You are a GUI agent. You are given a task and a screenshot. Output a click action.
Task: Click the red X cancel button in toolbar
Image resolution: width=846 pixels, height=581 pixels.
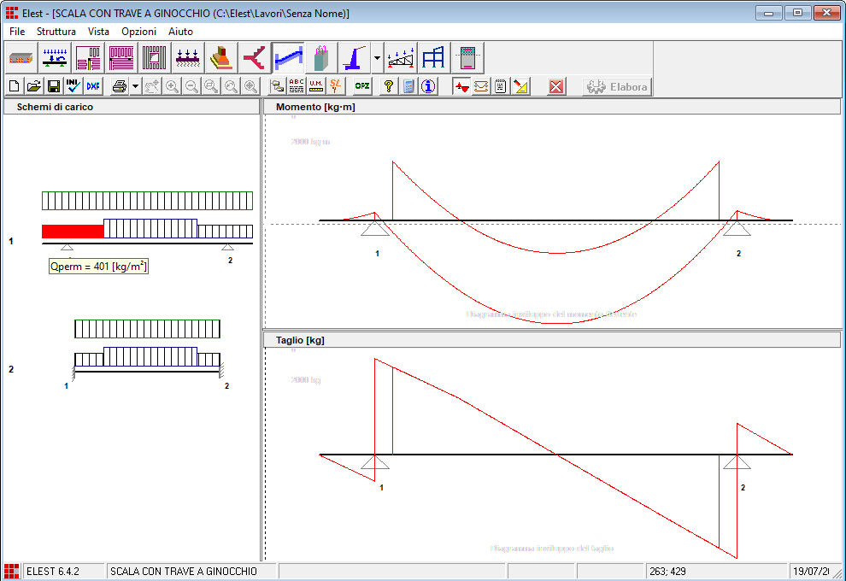click(x=556, y=86)
